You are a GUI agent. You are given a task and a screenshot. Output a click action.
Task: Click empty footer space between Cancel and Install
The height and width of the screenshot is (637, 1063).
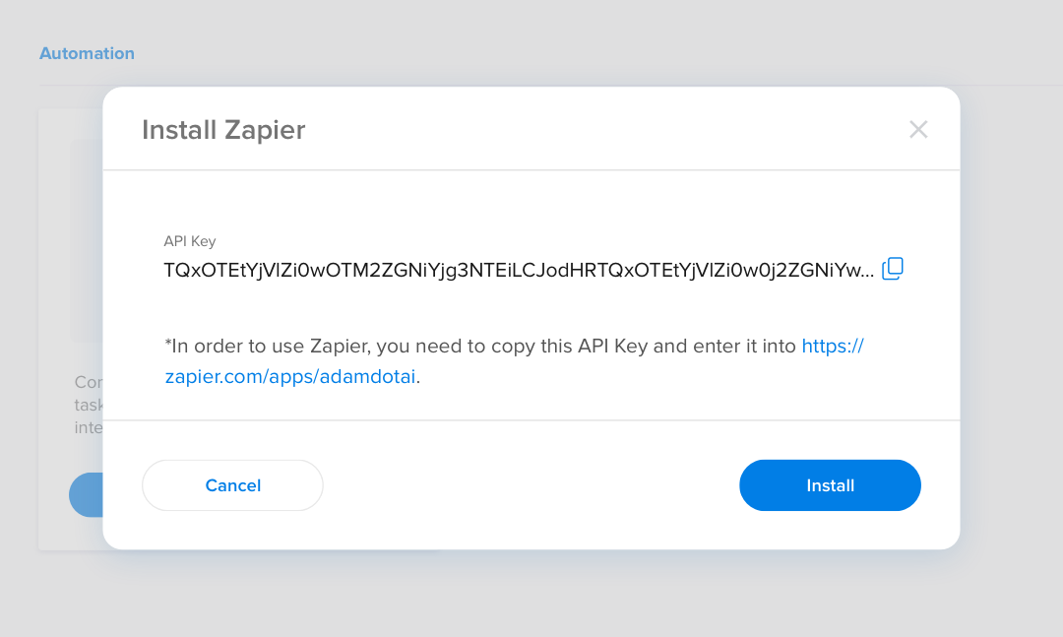(x=531, y=485)
